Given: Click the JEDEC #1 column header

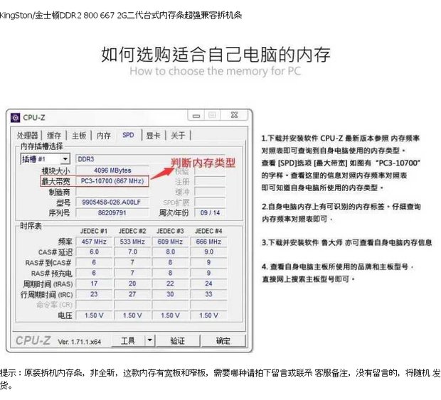Looking at the screenshot, I should [x=94, y=231].
